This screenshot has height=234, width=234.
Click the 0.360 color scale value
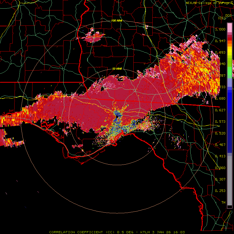tap(220, 168)
